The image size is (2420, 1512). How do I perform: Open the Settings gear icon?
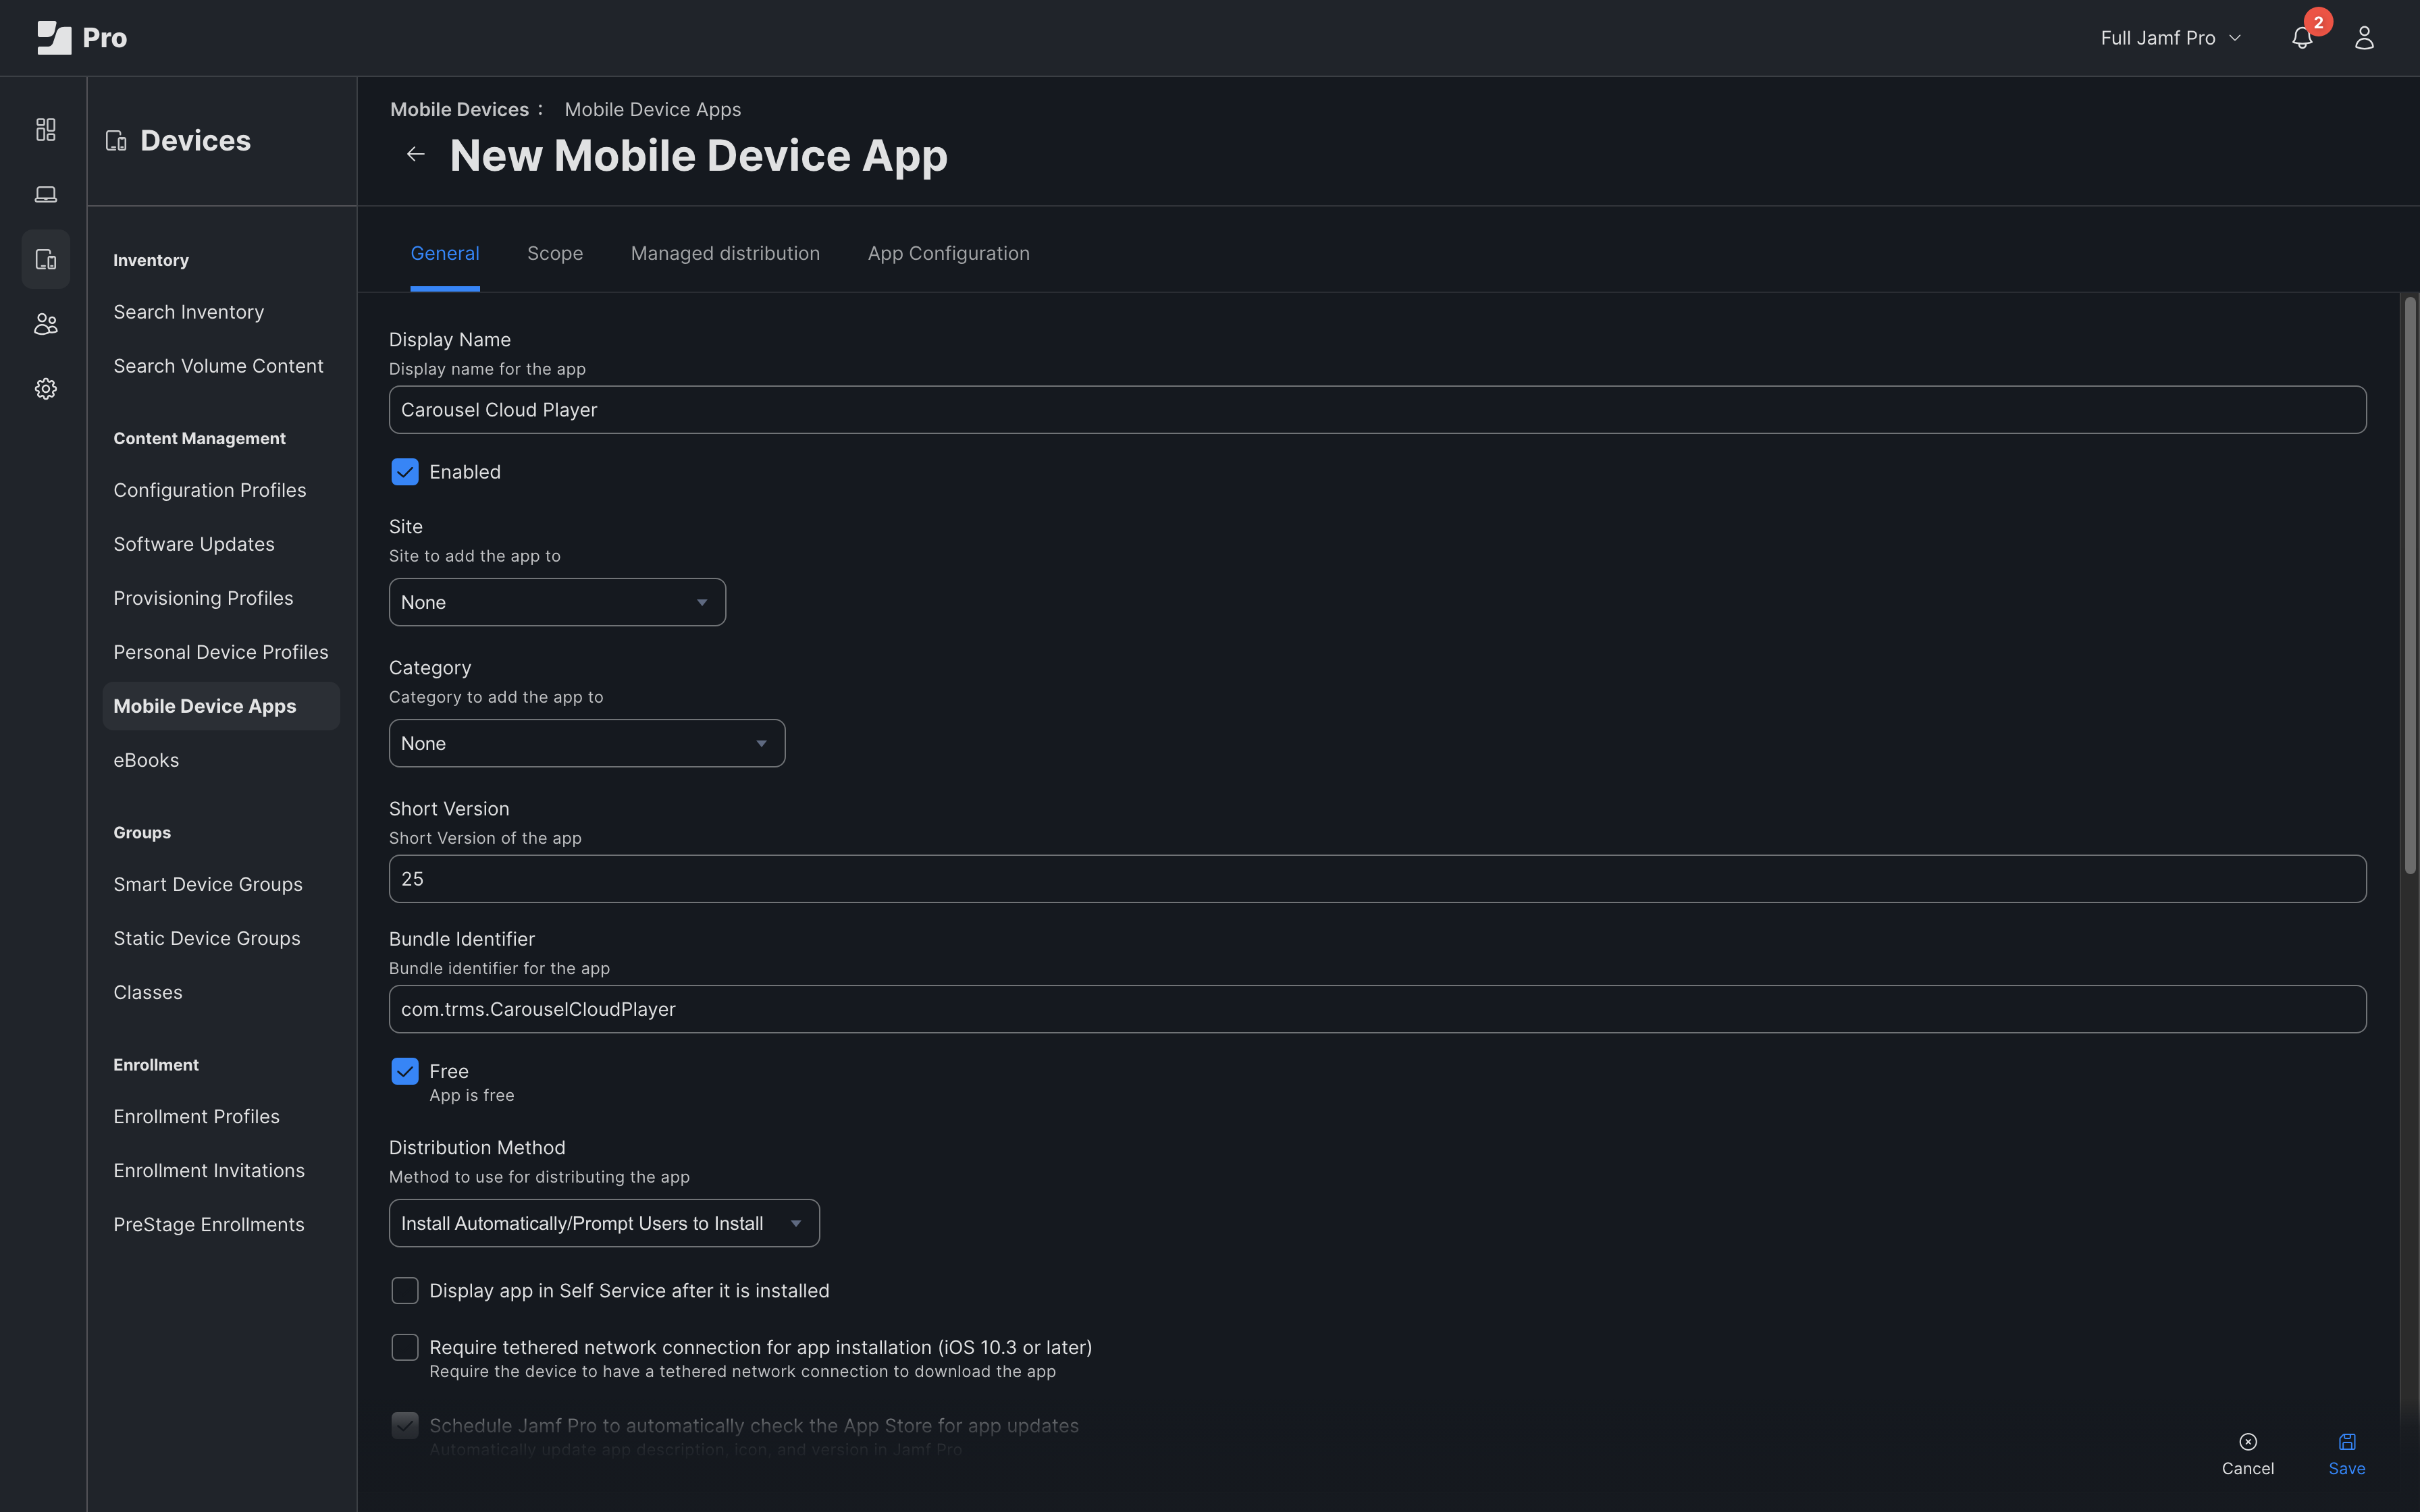click(46, 389)
